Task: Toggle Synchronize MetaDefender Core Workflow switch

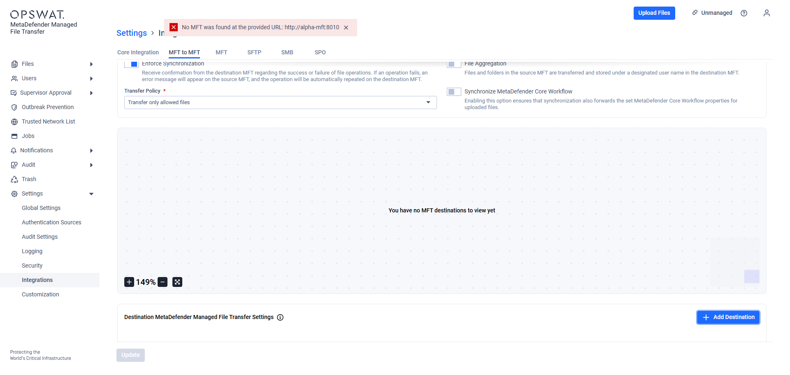Action: click(454, 92)
